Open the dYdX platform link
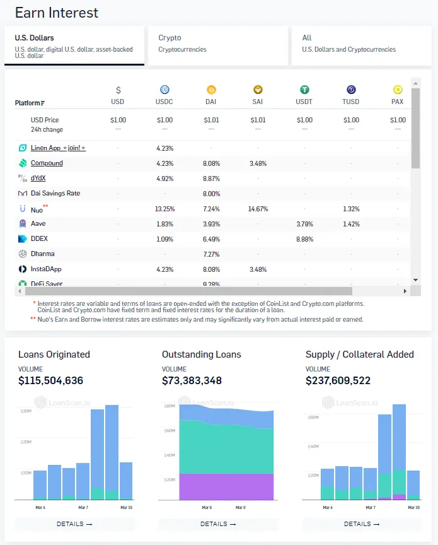Screen dimensions: 438x545 [38, 179]
